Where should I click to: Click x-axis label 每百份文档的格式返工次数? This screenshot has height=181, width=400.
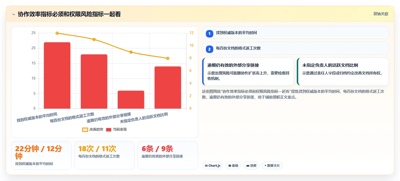[72, 117]
